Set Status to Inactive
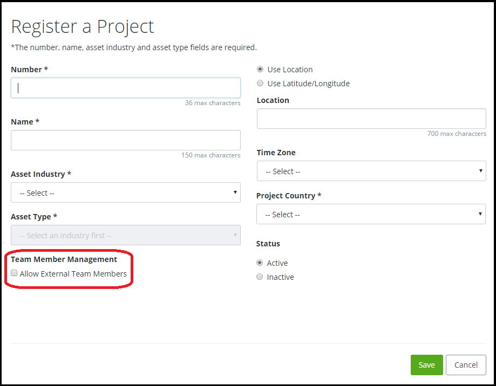 (260, 277)
